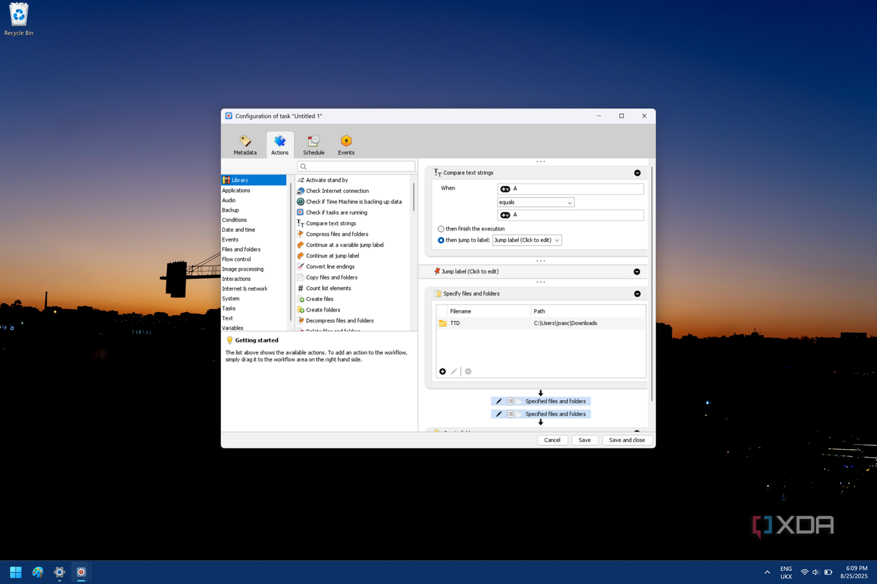877x584 pixels.
Task: Show hidden system tray icons
Action: pos(767,572)
